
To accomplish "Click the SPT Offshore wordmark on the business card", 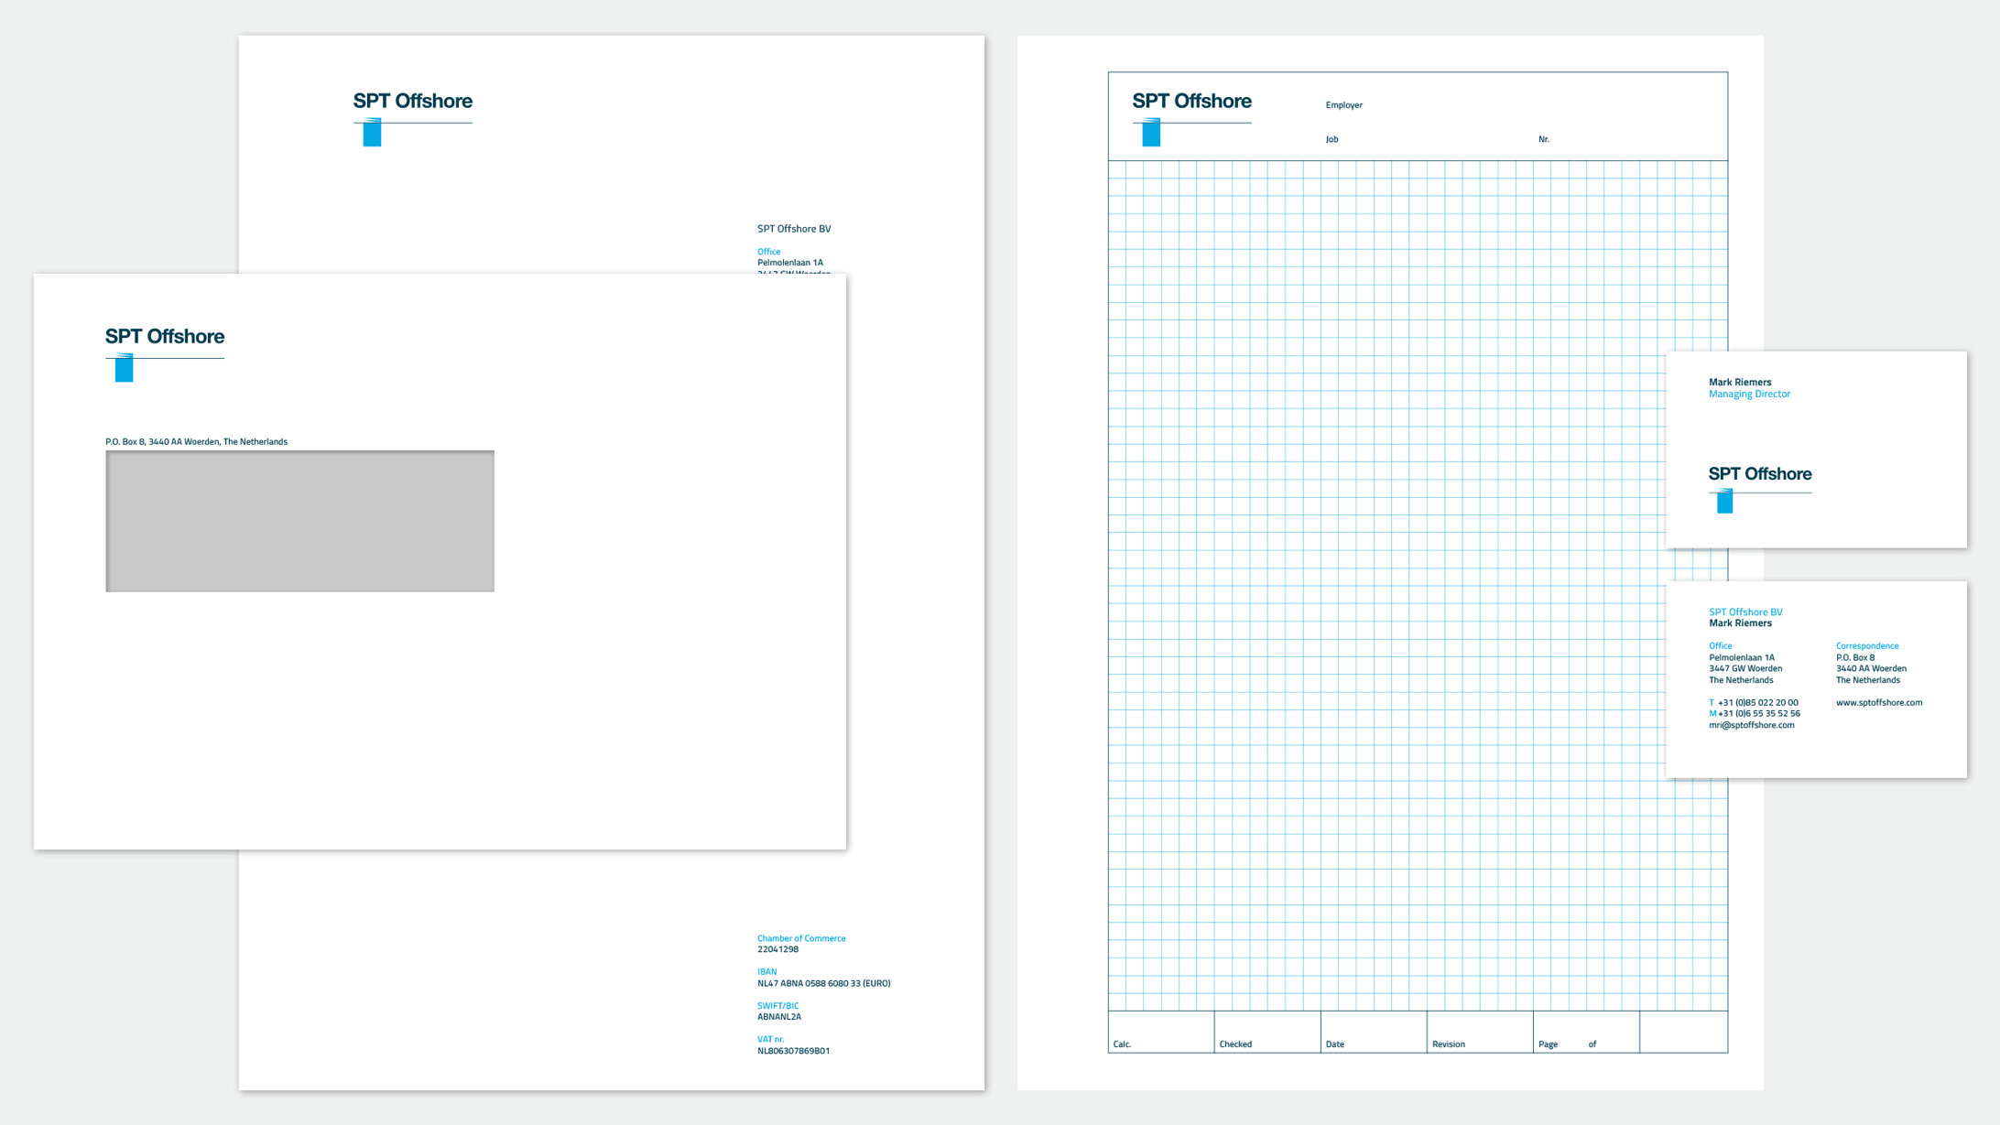I will (x=1759, y=473).
